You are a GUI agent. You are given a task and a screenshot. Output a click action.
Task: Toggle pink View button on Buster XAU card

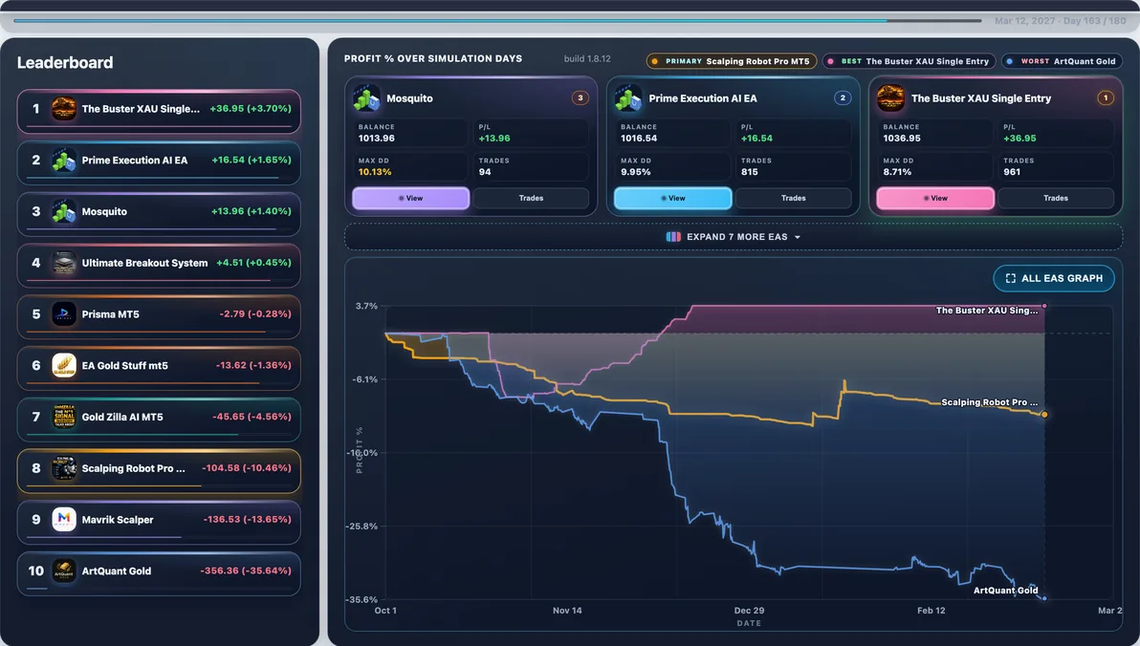click(x=935, y=199)
